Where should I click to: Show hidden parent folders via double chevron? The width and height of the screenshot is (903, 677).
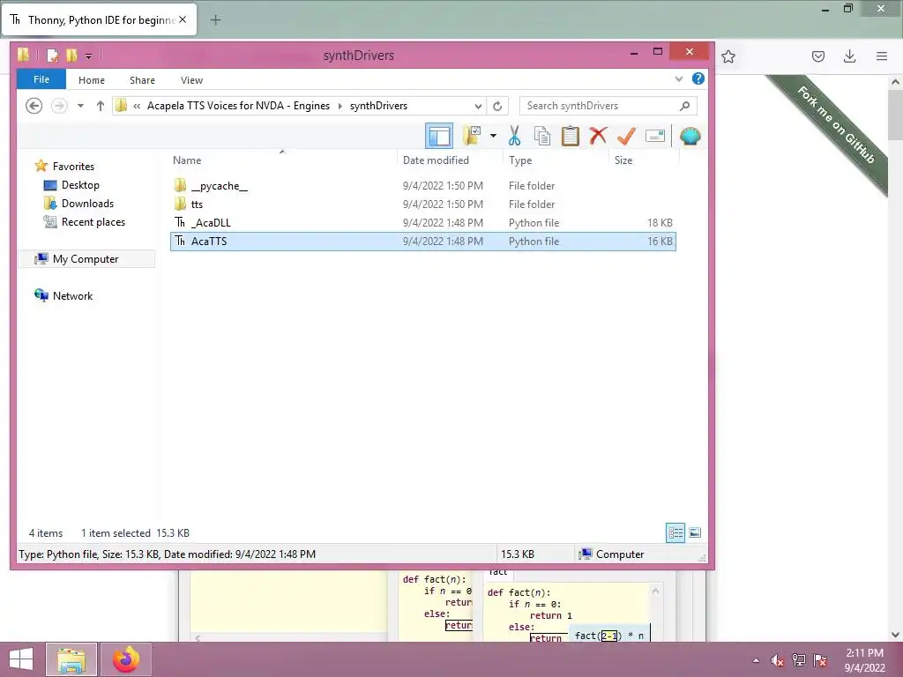137,106
